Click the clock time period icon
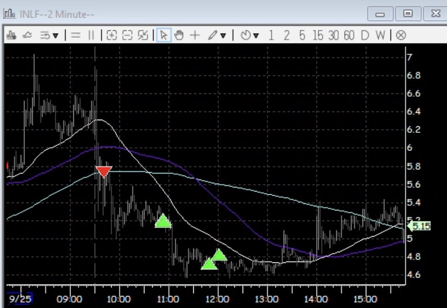The image size is (447, 308). tap(245, 35)
